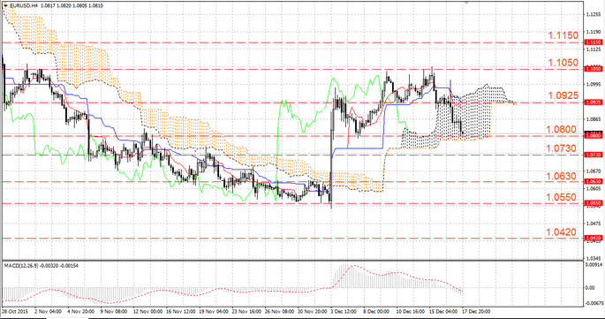Click the 3 Dec 12:00 time label
The height and width of the screenshot is (319, 605).
pyautogui.click(x=344, y=311)
